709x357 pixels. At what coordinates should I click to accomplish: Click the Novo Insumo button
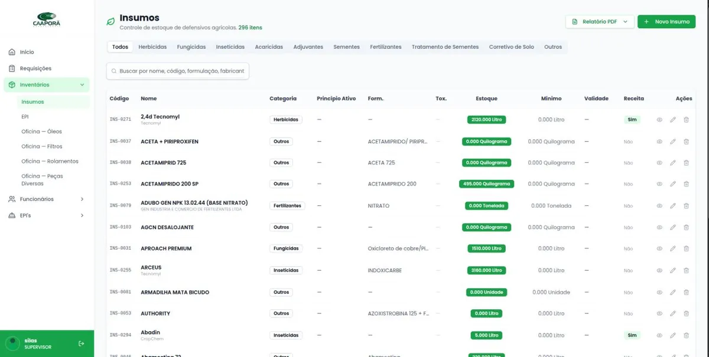click(666, 22)
